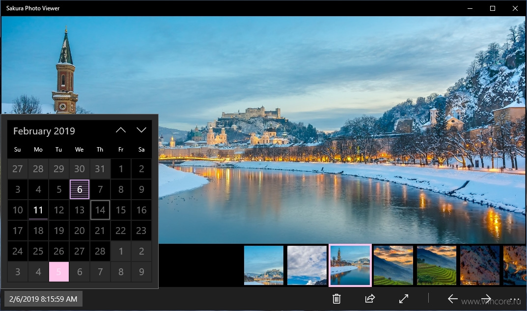Select February 20 in the calendar
Image resolution: width=527 pixels, height=311 pixels.
[x=80, y=231]
